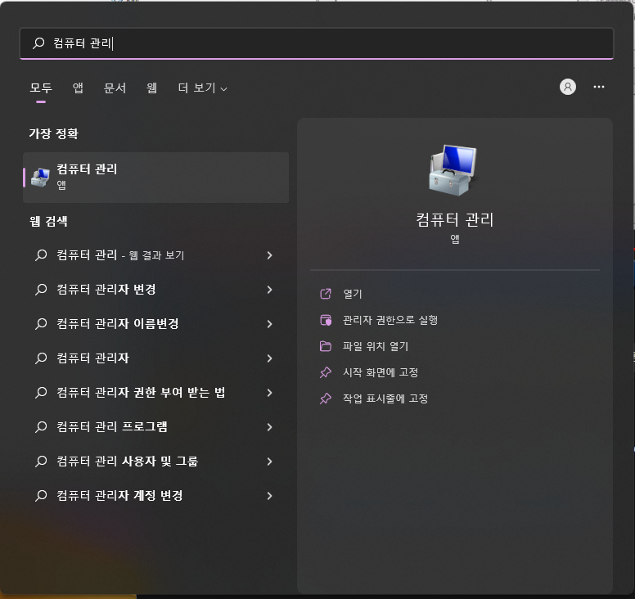The image size is (635, 599).
Task: Click search icon beside 컴퓨터 관리자 계정 변경
Action: (x=41, y=496)
